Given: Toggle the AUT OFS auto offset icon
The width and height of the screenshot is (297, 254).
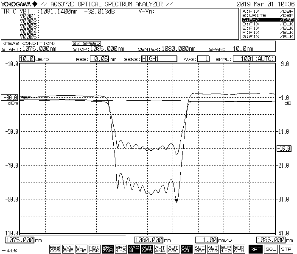Looking at the screenshot, I should pyautogui.click(x=147, y=249).
